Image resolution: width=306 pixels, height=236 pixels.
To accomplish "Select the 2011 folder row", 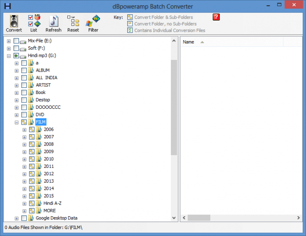I will point(49,167).
